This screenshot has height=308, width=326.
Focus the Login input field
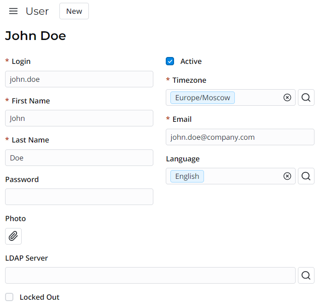pyautogui.click(x=79, y=79)
